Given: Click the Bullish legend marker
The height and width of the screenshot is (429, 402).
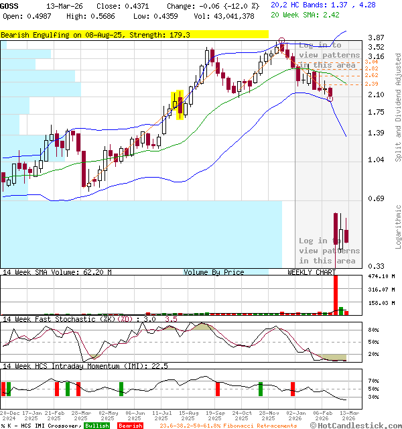Looking at the screenshot, I should [97, 426].
